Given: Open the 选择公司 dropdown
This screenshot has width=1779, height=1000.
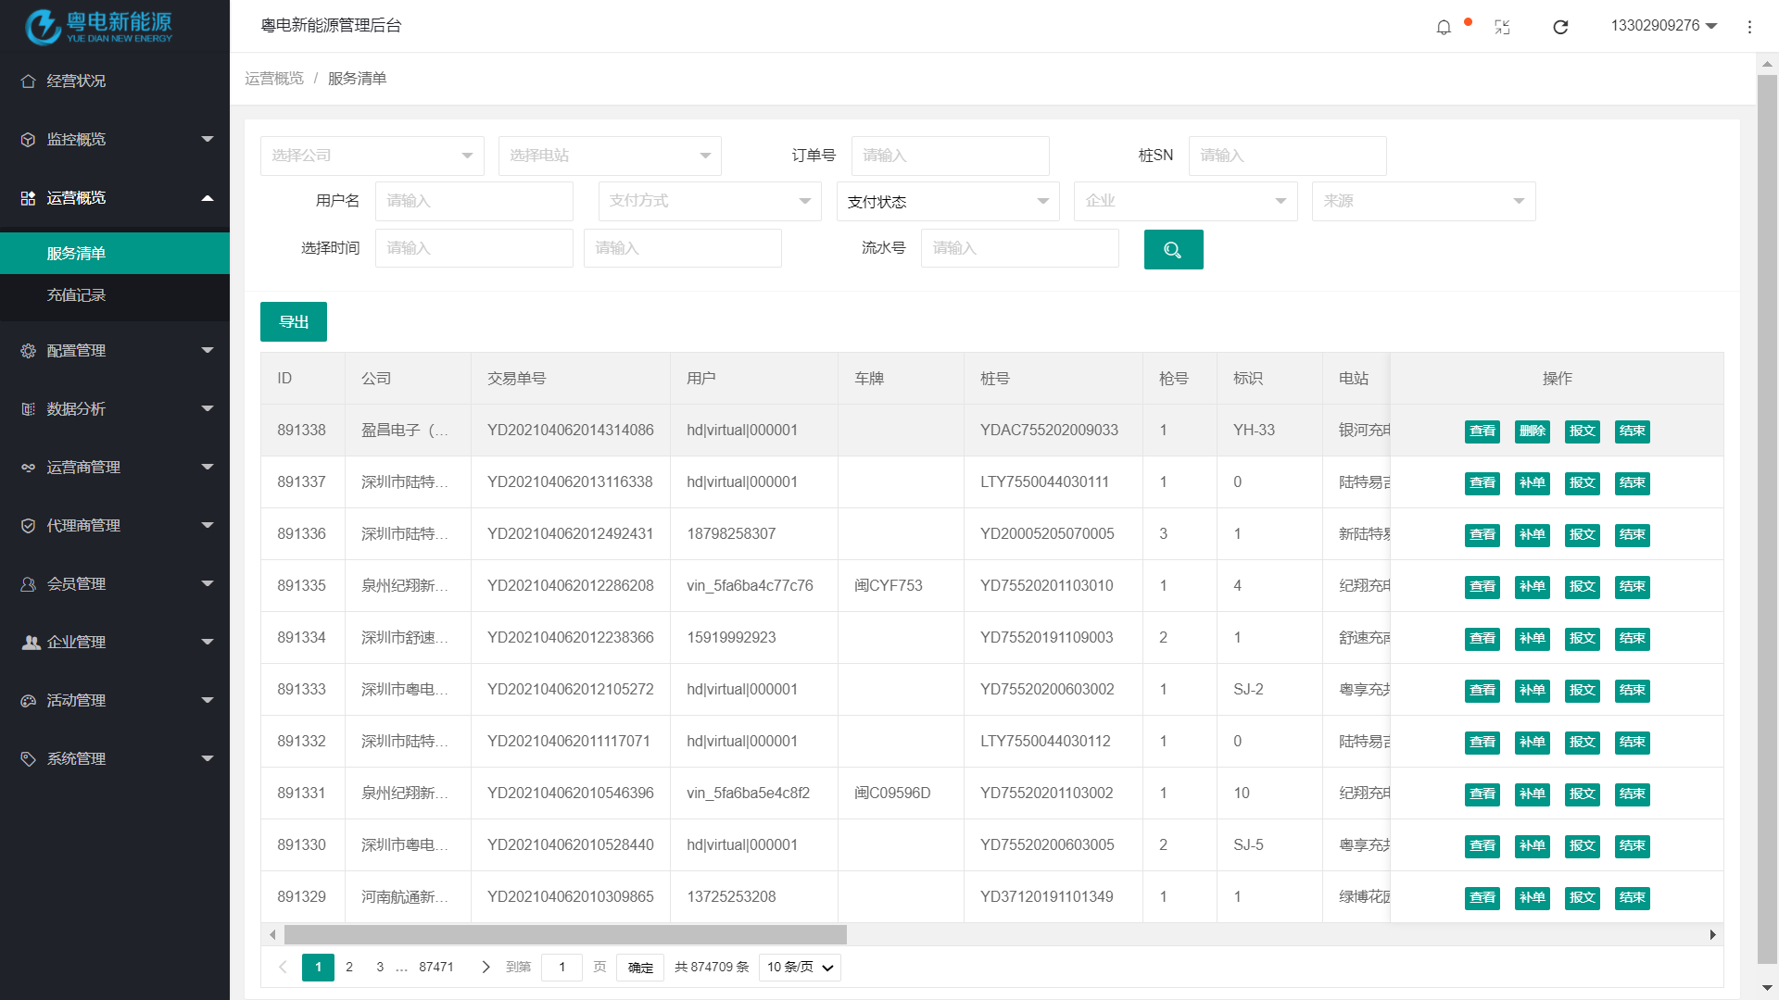Looking at the screenshot, I should pos(372,156).
